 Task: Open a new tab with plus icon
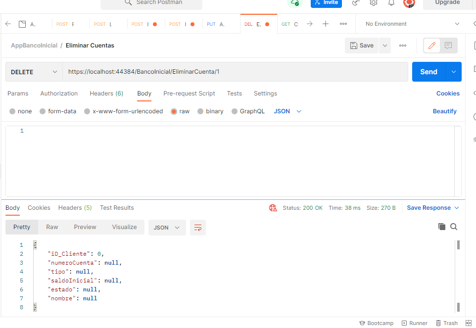pos(326,24)
